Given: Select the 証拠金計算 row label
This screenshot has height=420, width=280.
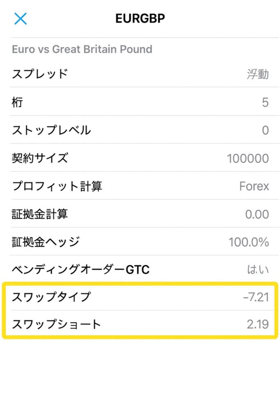Looking at the screenshot, I should click(40, 214).
